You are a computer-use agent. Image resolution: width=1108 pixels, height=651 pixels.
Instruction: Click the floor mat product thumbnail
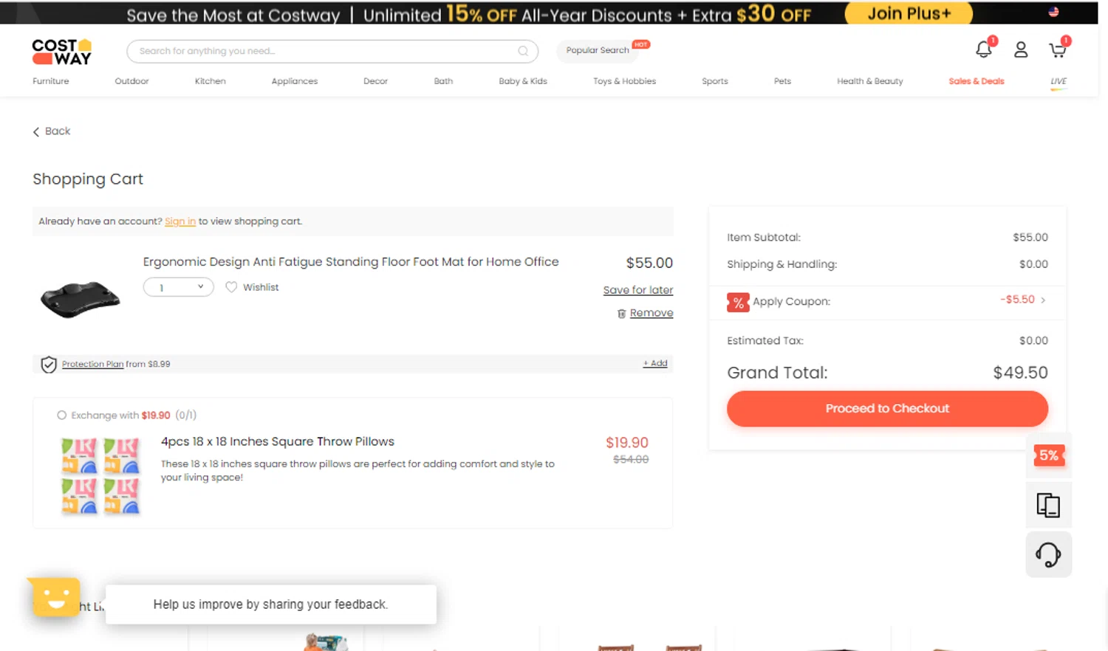[81, 299]
